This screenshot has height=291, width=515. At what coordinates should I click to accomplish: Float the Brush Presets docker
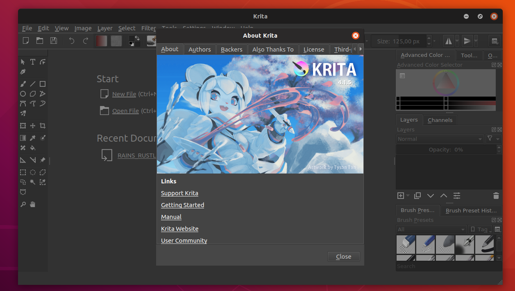(x=494, y=220)
